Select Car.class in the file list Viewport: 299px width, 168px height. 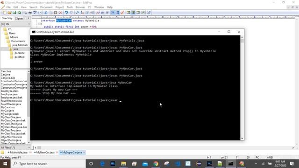pyautogui.click(x=6, y=71)
